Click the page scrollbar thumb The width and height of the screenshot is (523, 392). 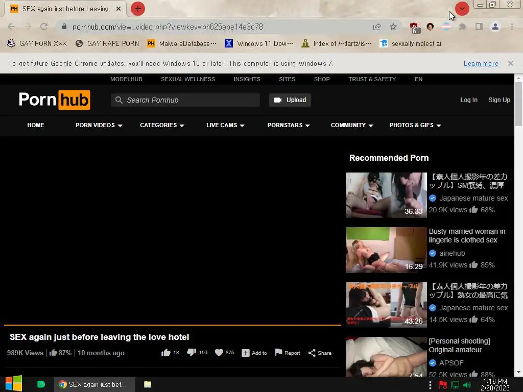pyautogui.click(x=518, y=104)
